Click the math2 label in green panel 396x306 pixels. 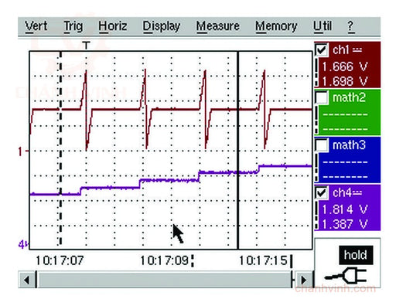tap(349, 97)
